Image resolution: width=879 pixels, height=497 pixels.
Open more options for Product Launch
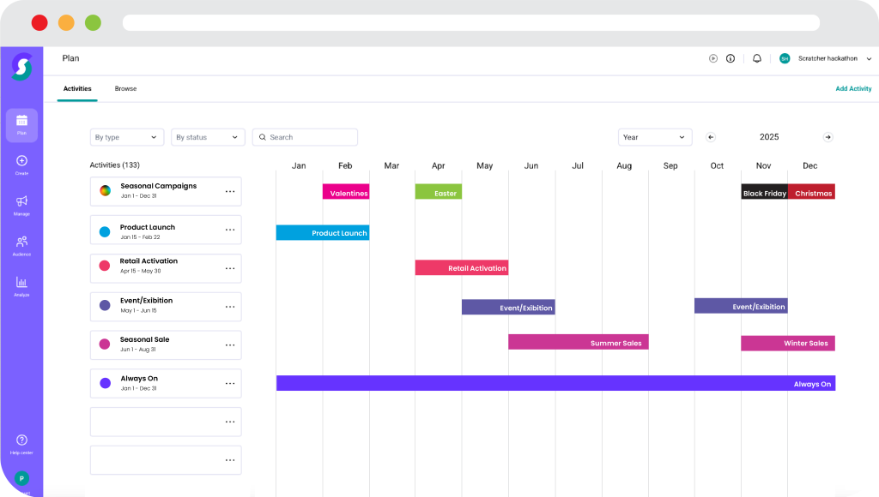pyautogui.click(x=230, y=230)
